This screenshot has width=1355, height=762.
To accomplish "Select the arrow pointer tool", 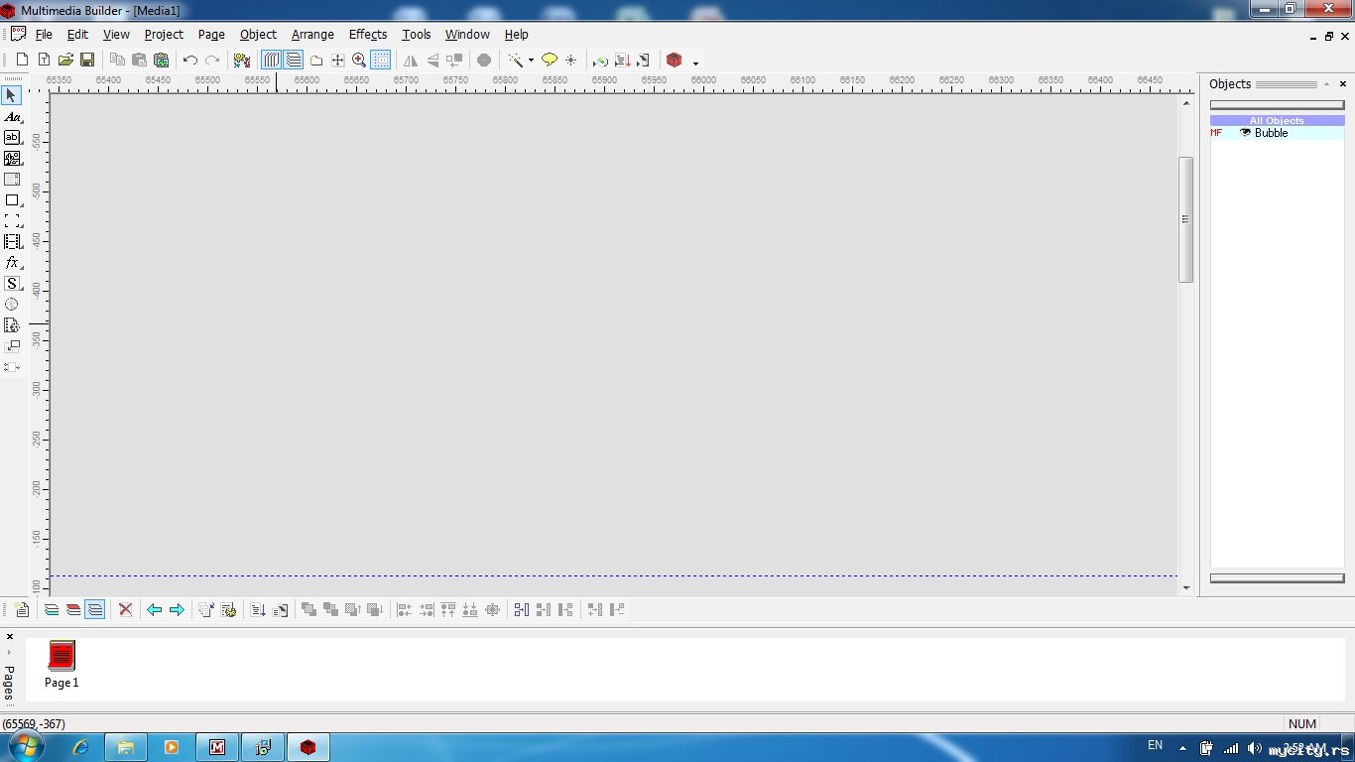I will click(x=12, y=95).
